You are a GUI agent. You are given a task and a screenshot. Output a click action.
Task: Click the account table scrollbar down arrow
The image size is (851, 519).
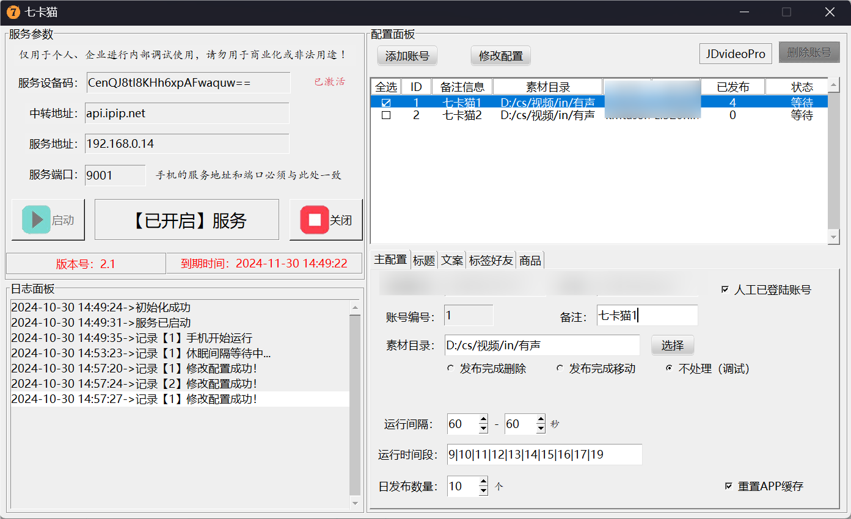(835, 237)
